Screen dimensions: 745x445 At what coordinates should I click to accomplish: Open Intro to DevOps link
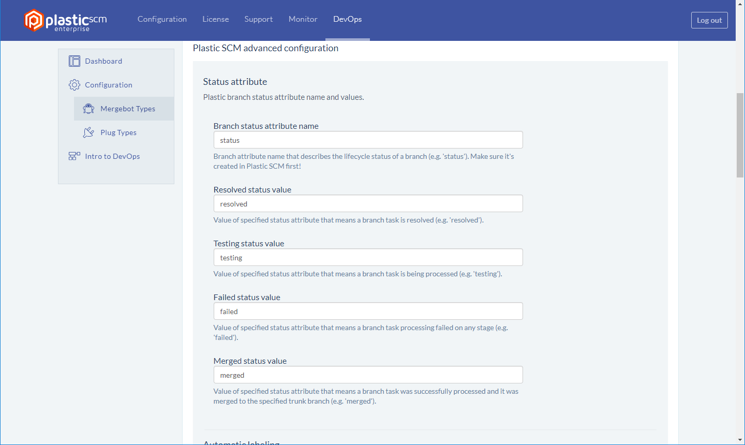pyautogui.click(x=112, y=156)
